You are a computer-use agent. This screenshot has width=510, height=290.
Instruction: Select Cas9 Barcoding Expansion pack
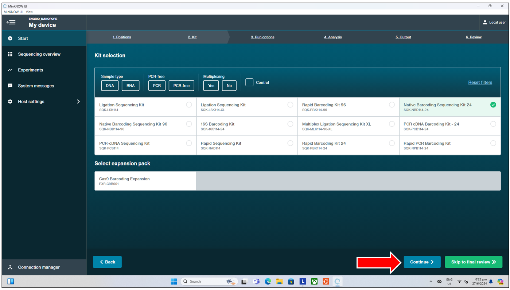tap(145, 181)
